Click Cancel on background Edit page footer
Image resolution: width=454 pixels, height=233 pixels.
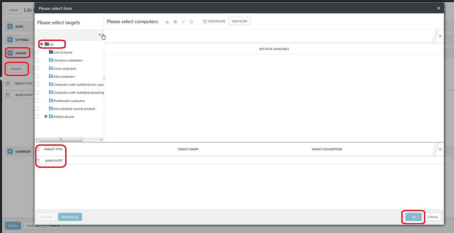coord(55,227)
